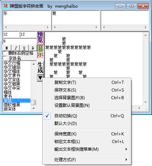The height and width of the screenshot is (166, 152).
Task: Toggle the Strikethrough formatting button
Action: 33,48
